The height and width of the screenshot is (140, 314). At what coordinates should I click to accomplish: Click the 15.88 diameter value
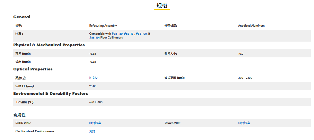pyautogui.click(x=92, y=54)
